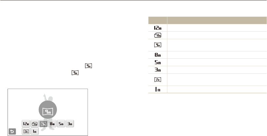
Task: Select the 2m wide option on camera screen
Action: [x=26, y=131]
